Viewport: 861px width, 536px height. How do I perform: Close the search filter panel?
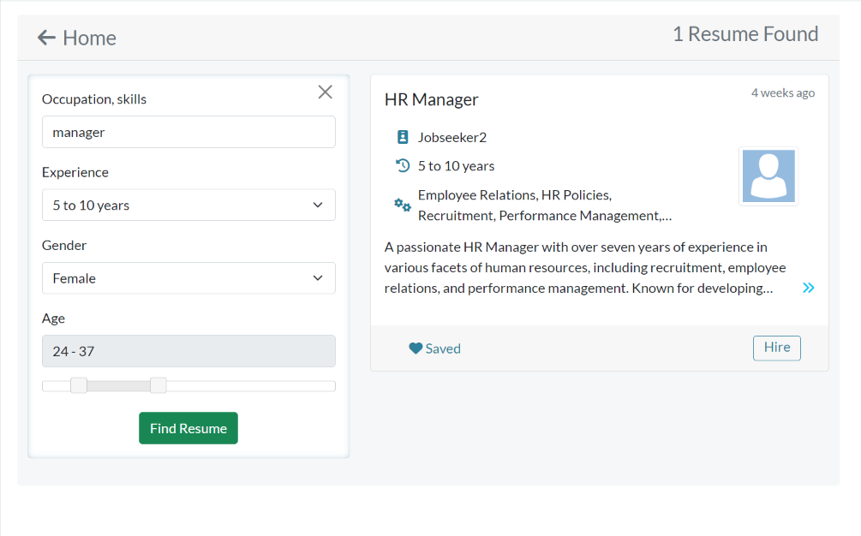pyautogui.click(x=325, y=92)
